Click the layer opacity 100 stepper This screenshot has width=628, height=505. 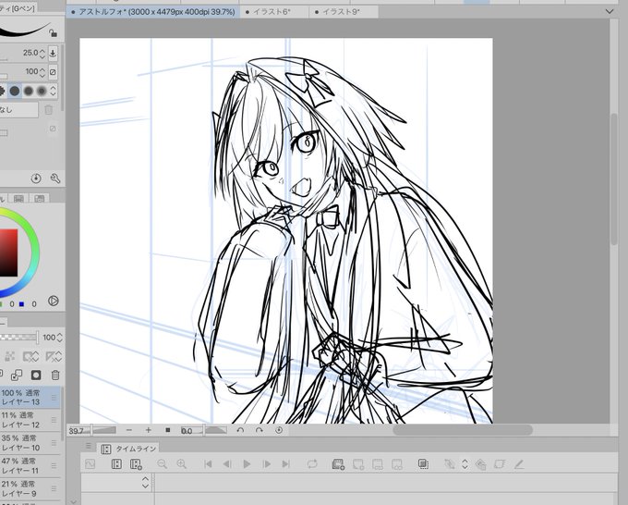click(x=60, y=338)
